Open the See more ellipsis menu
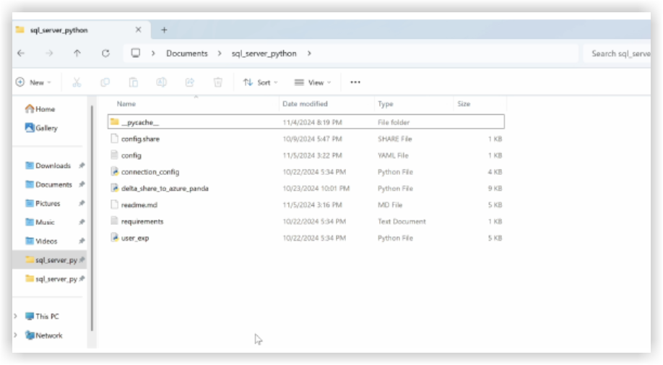663x365 pixels. coord(355,82)
